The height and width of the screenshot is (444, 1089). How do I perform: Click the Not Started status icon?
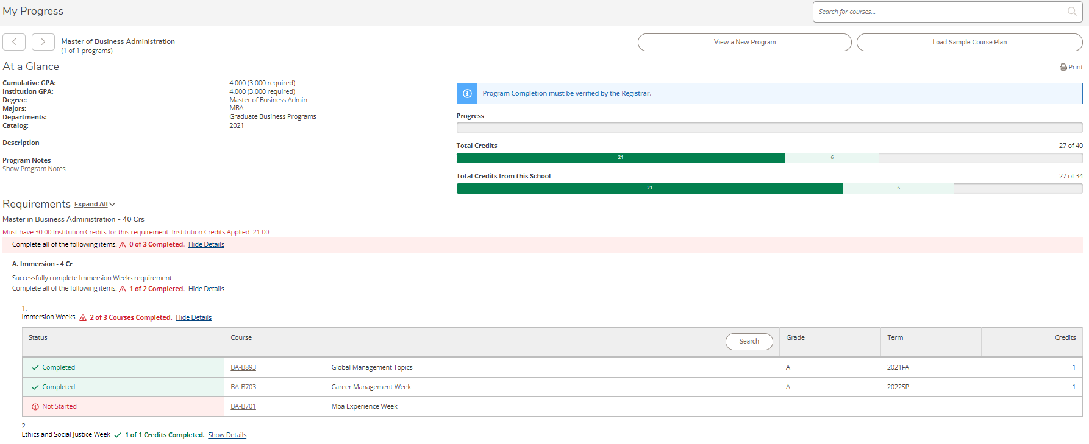click(35, 407)
